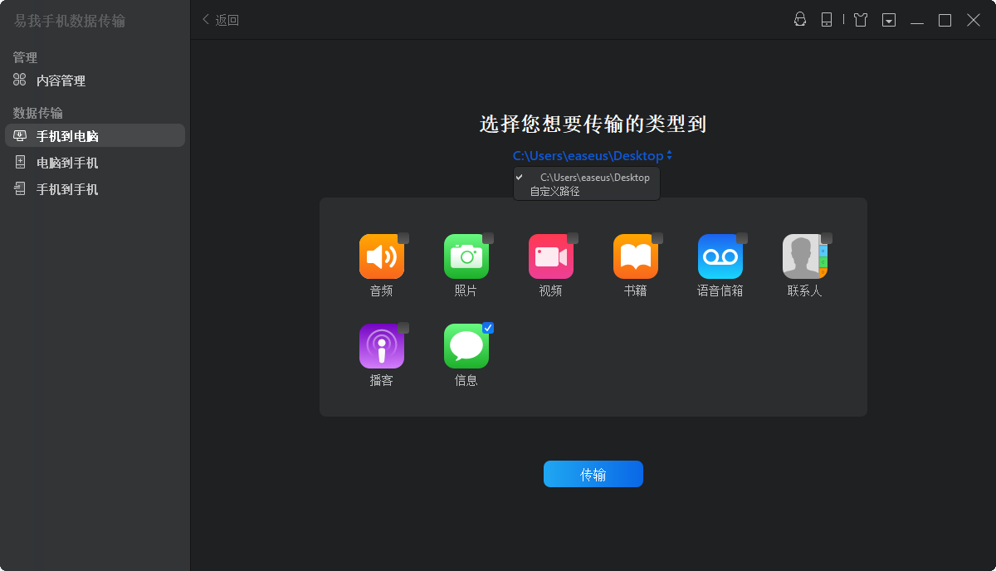The height and width of the screenshot is (571, 996).
Task: Tick the 联系人 checkbox
Action: coord(827,238)
